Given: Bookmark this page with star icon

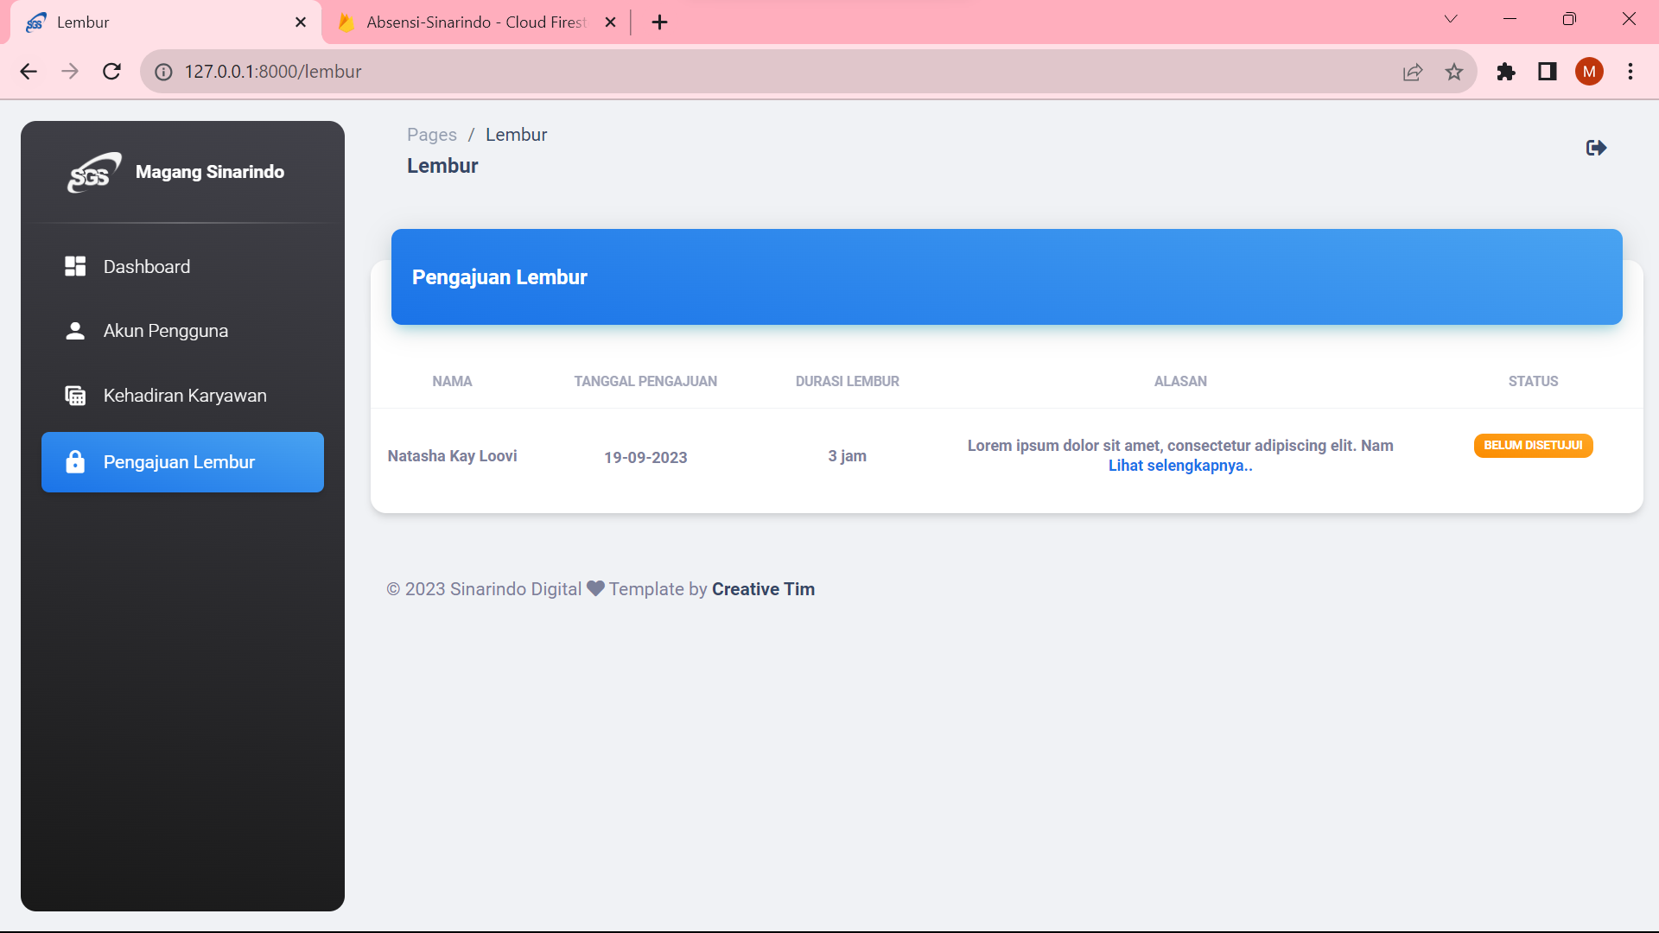Looking at the screenshot, I should (x=1454, y=72).
